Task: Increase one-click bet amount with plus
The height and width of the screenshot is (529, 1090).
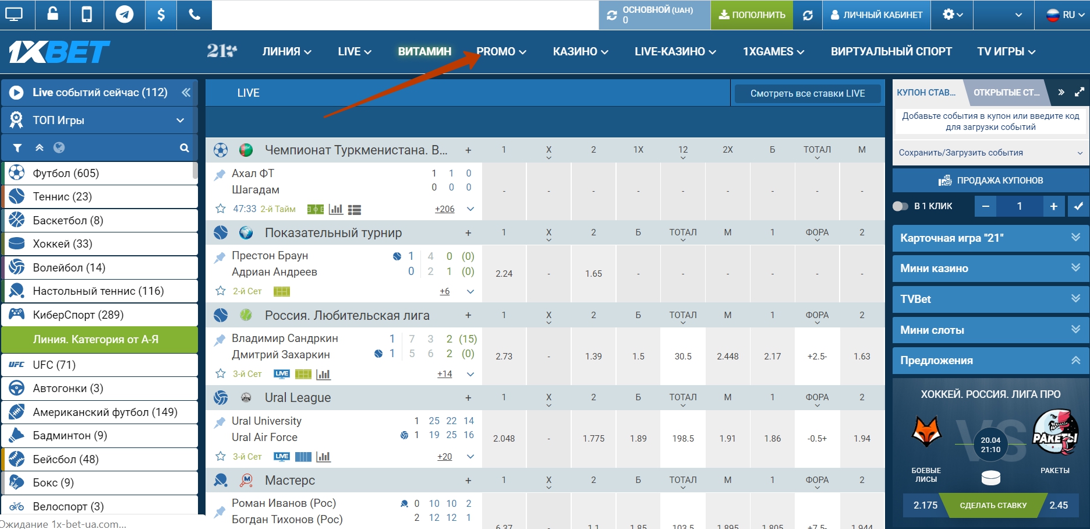Action: pyautogui.click(x=1054, y=206)
